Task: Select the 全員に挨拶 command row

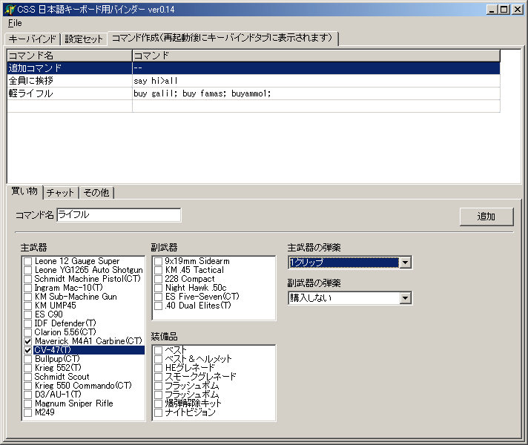Action: 70,80
